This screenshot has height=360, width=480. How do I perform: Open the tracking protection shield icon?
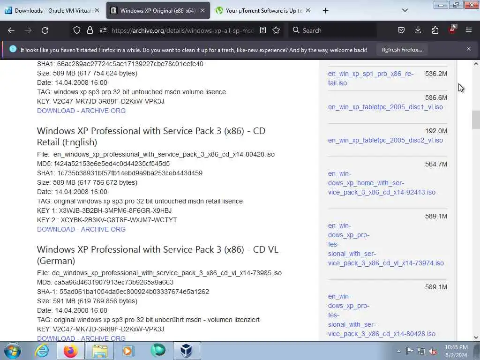pyautogui.click(x=77, y=30)
